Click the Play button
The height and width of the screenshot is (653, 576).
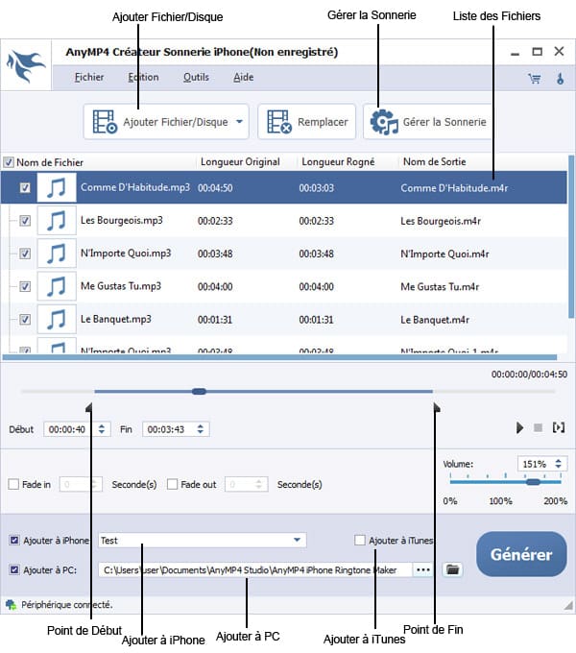(x=519, y=427)
